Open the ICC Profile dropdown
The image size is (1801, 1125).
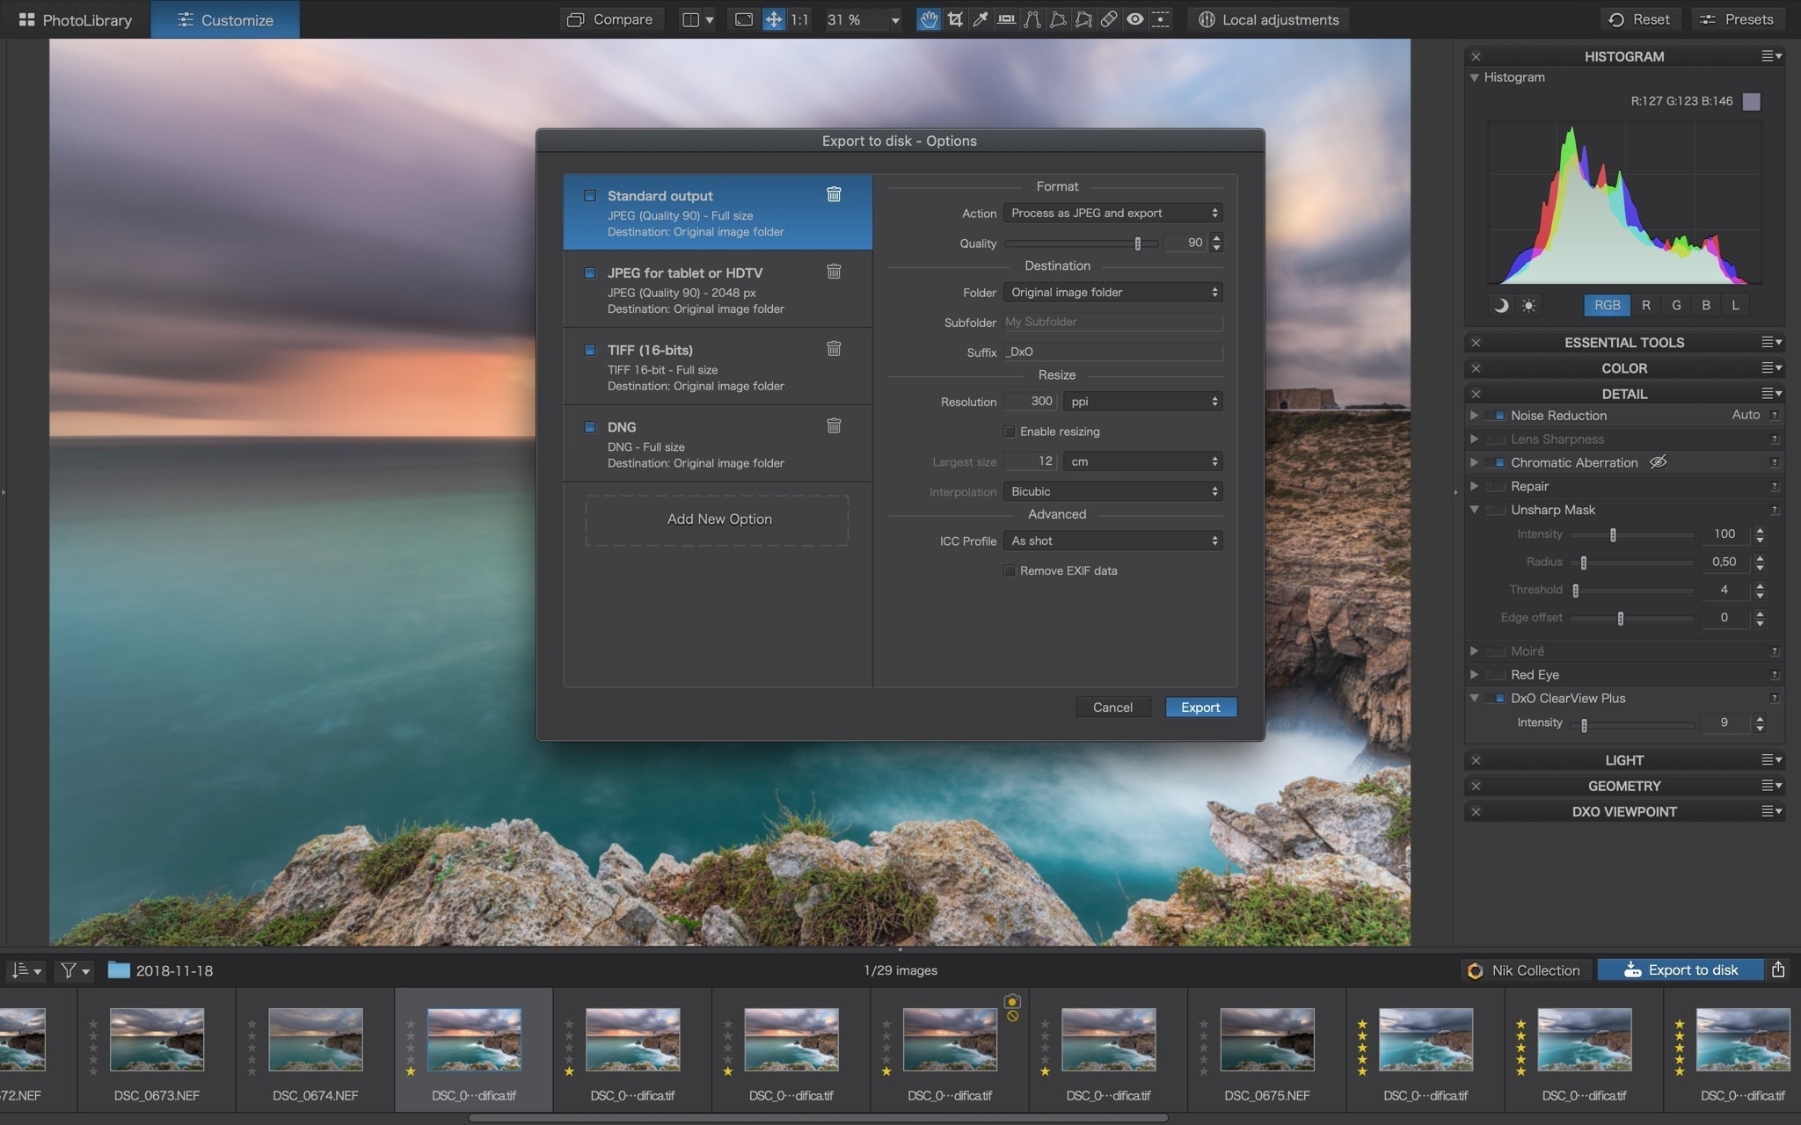coord(1112,541)
